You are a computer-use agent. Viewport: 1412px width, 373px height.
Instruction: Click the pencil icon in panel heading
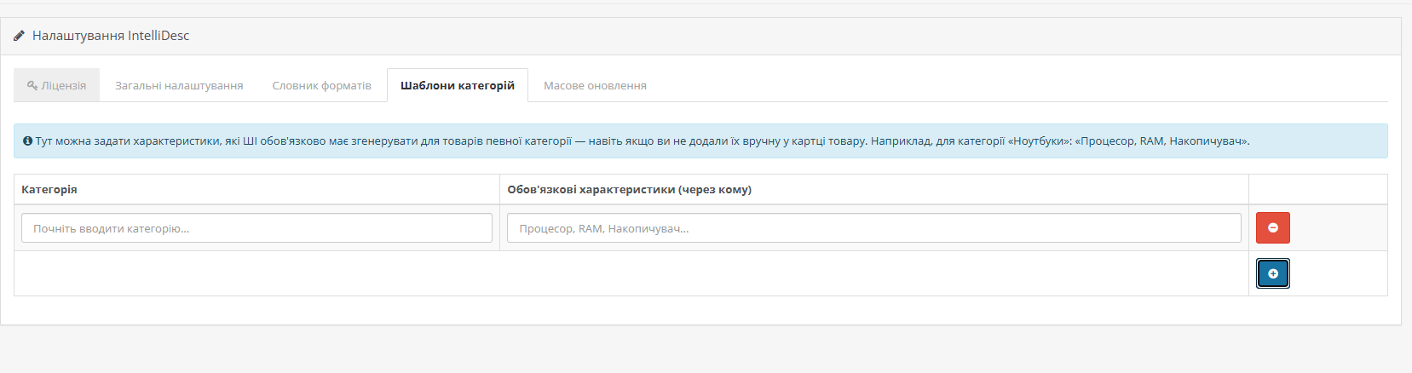click(19, 36)
